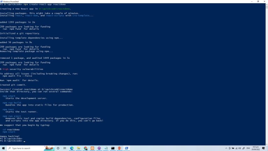Viewport: 268px width, 151px height.
Task: Open the volume speaker tray icon
Action: click(240, 148)
